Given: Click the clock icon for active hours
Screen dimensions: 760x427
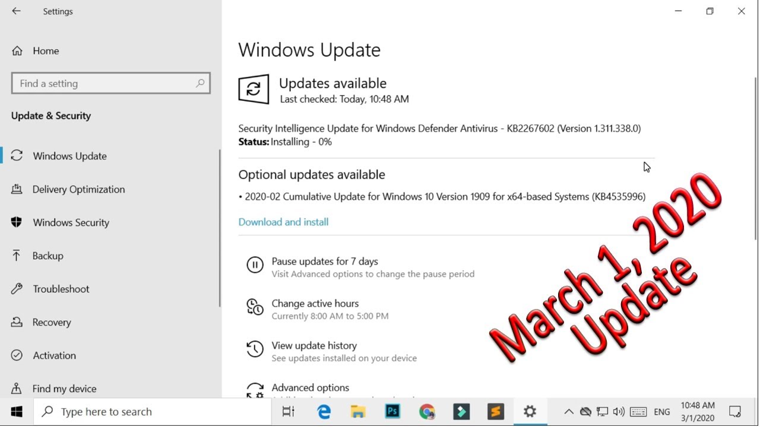Looking at the screenshot, I should [255, 307].
